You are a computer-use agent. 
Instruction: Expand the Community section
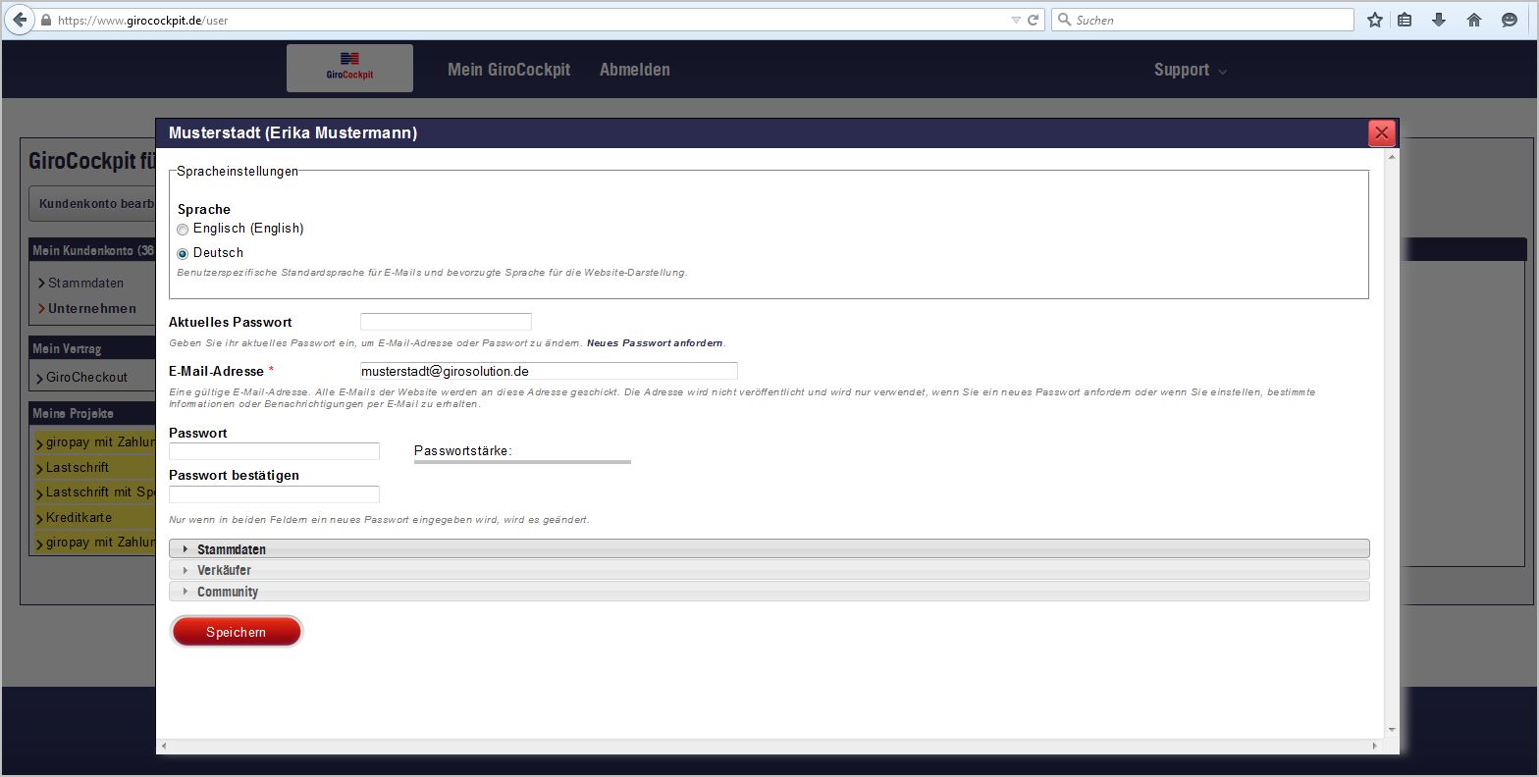pyautogui.click(x=227, y=592)
